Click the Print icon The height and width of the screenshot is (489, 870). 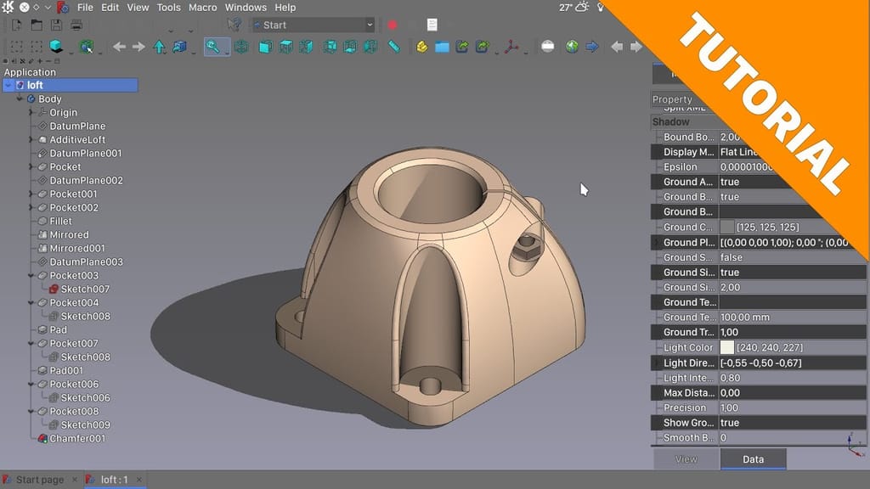pos(76,25)
